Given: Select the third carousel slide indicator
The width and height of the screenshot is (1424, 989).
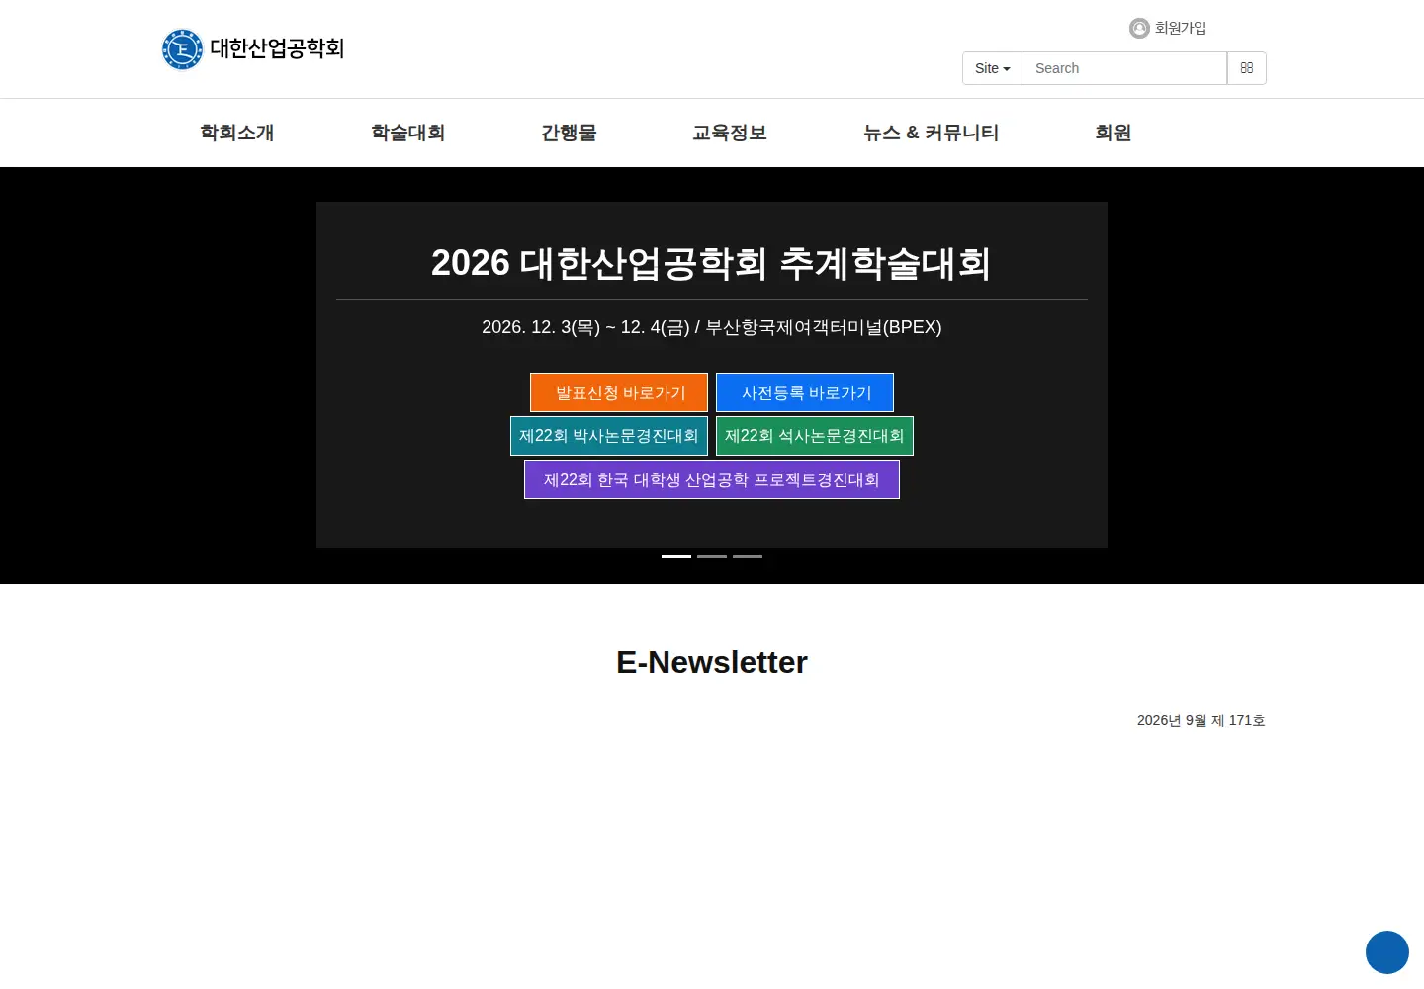Looking at the screenshot, I should (748, 556).
